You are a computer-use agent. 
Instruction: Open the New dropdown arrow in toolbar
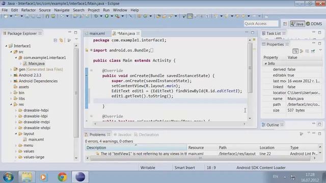(11, 16)
